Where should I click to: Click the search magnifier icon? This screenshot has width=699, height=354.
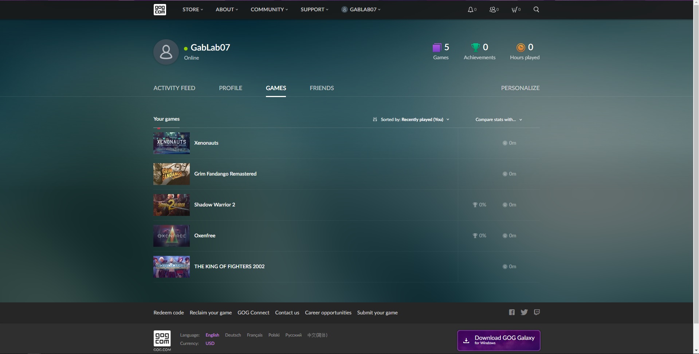click(536, 9)
